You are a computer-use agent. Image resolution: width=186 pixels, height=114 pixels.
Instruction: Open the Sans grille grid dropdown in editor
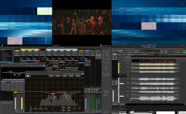click(x=146, y=55)
